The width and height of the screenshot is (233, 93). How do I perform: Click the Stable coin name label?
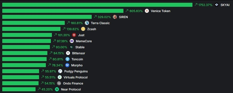point(80,47)
